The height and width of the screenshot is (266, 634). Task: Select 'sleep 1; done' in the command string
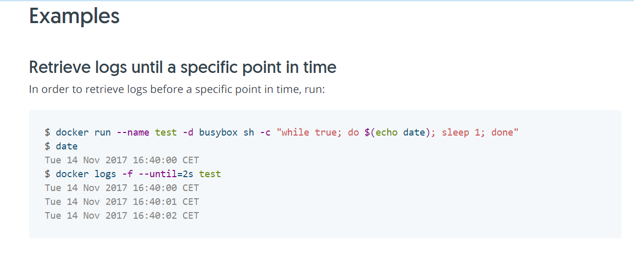tap(478, 132)
